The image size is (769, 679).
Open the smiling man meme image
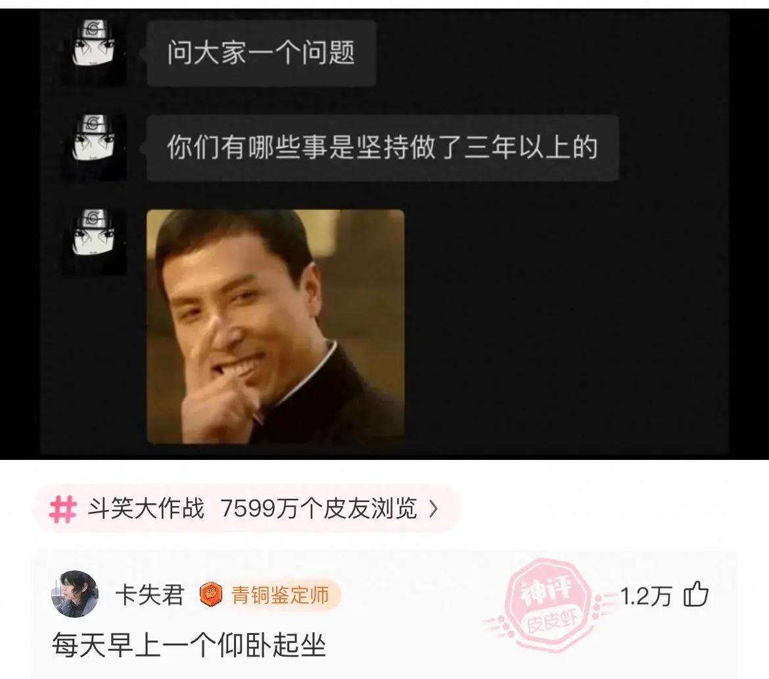coord(275,326)
